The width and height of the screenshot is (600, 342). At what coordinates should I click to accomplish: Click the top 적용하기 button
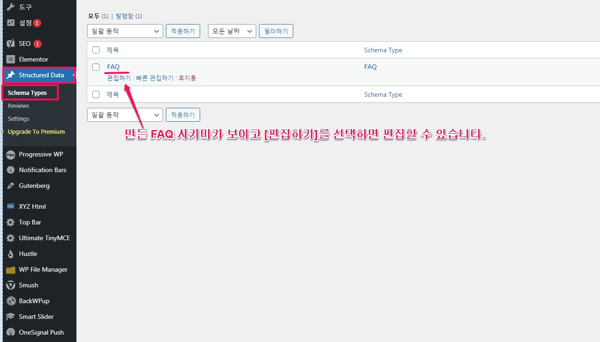pos(183,31)
